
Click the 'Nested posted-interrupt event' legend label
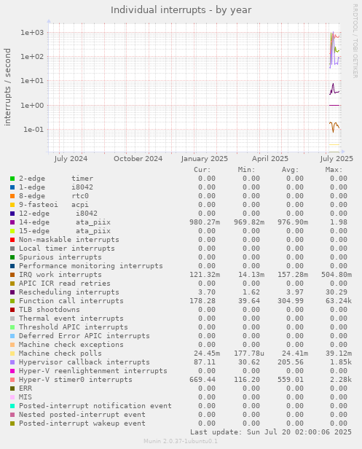coord(82,415)
